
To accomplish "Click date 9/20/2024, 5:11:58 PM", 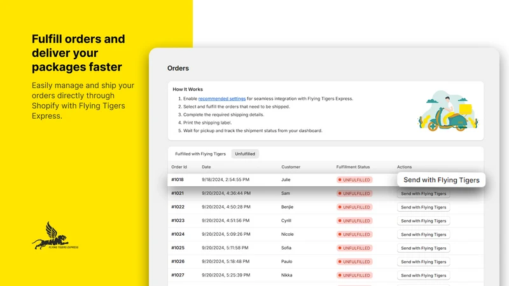I will click(x=225, y=248).
